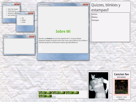Image resolution: width=136 pixels, height=102 pixels.
Task: Close the RottenGarden window
Action: coord(86,4)
